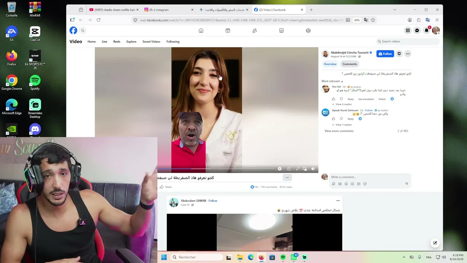
Task: Open video player settings gear
Action: pyautogui.click(x=279, y=169)
